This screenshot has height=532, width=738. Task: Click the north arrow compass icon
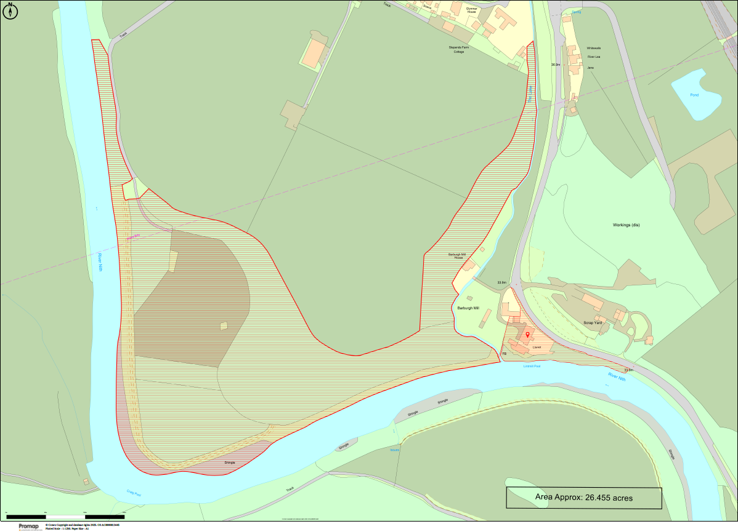pos(10,10)
